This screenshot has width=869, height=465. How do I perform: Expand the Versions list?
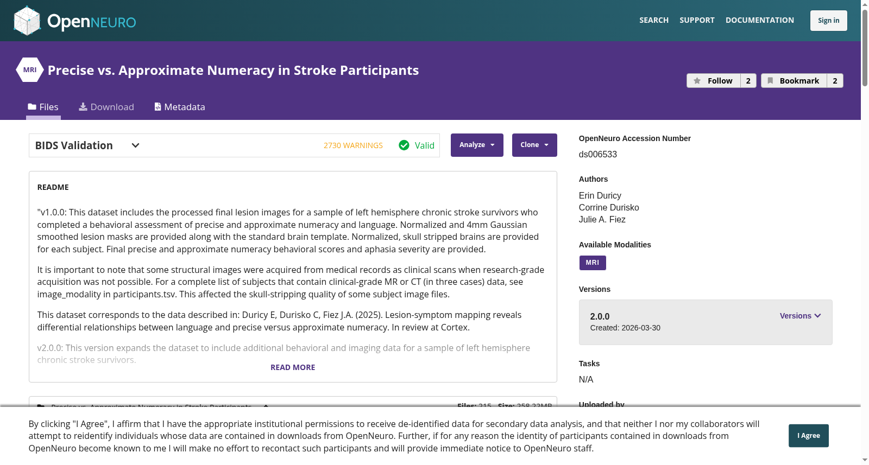click(x=800, y=316)
